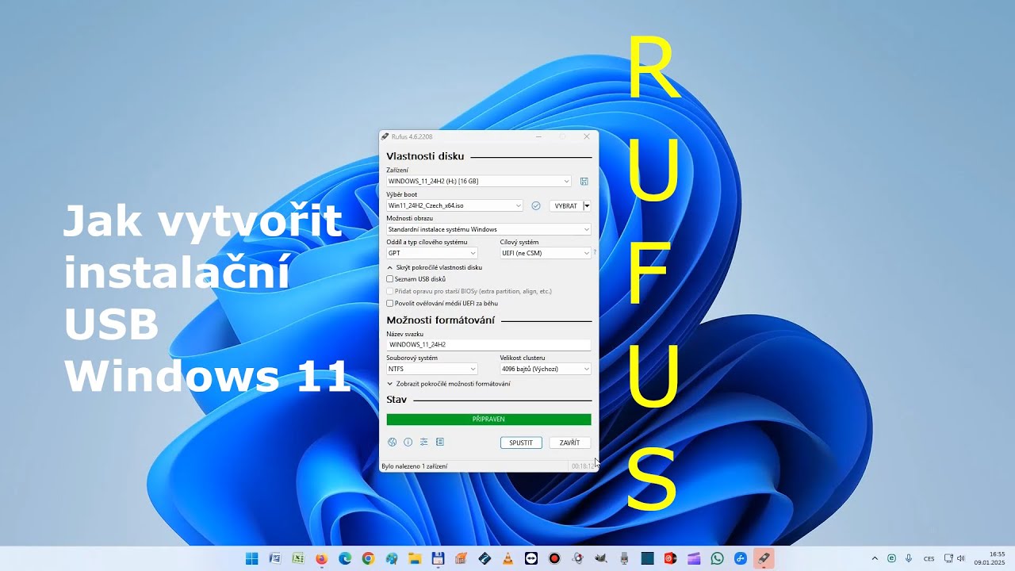
Task: Click the checksum checkmark icon beside the ISO
Action: 536,205
